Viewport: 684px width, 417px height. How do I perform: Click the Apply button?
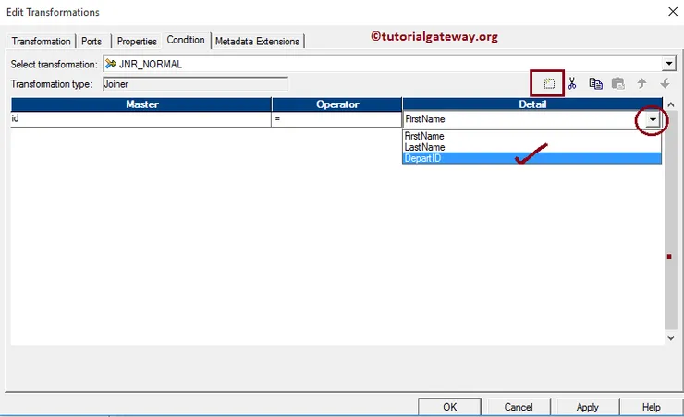pyautogui.click(x=587, y=407)
